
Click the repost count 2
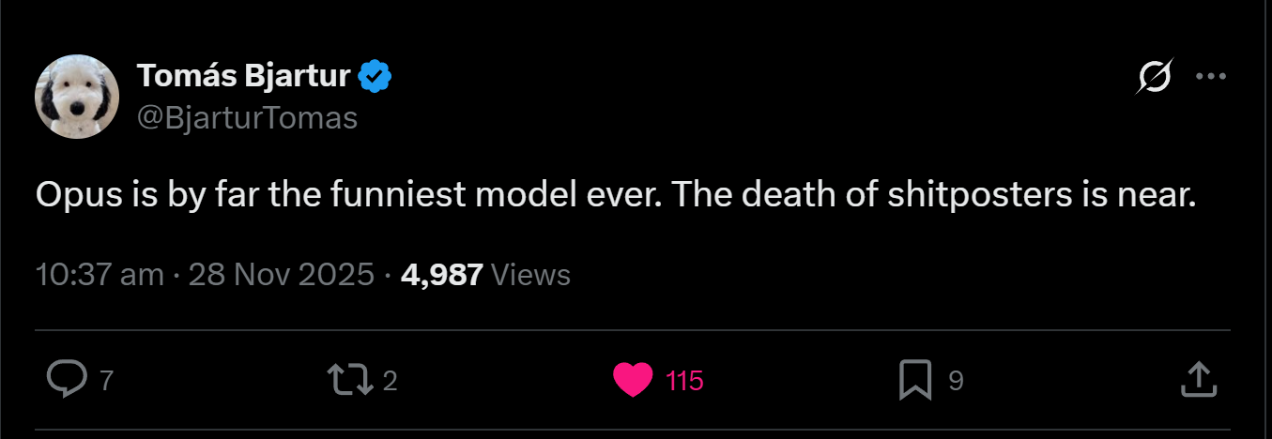click(x=391, y=380)
